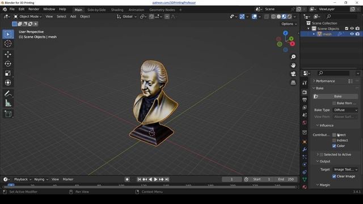Click the Z axis gizmo circle

pyautogui.click(x=285, y=33)
